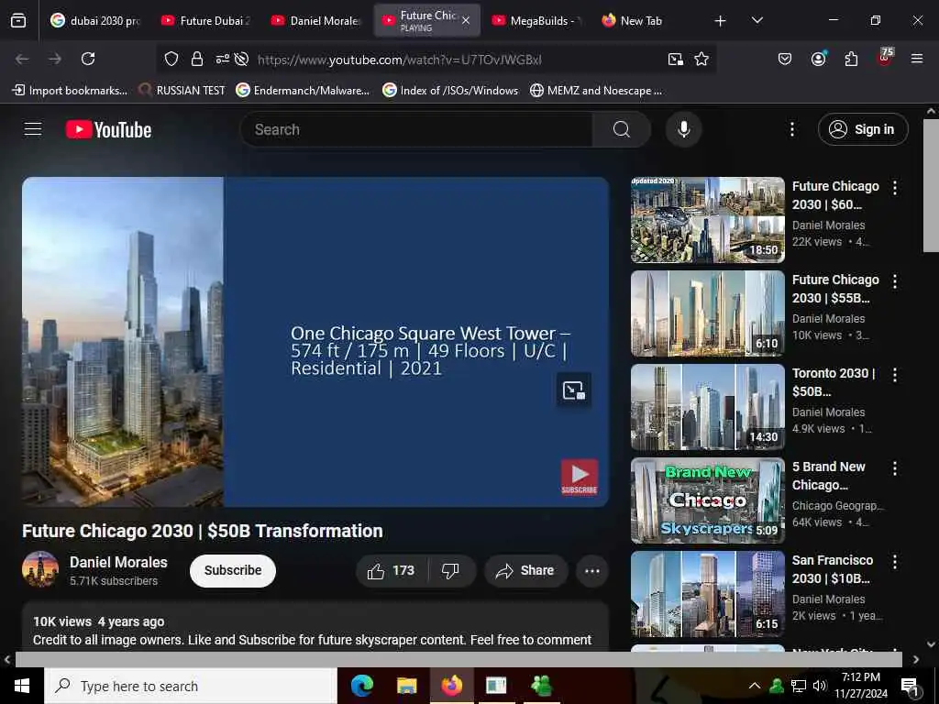939x704 pixels.
Task: Go to YouTube home via logo
Action: click(x=108, y=129)
